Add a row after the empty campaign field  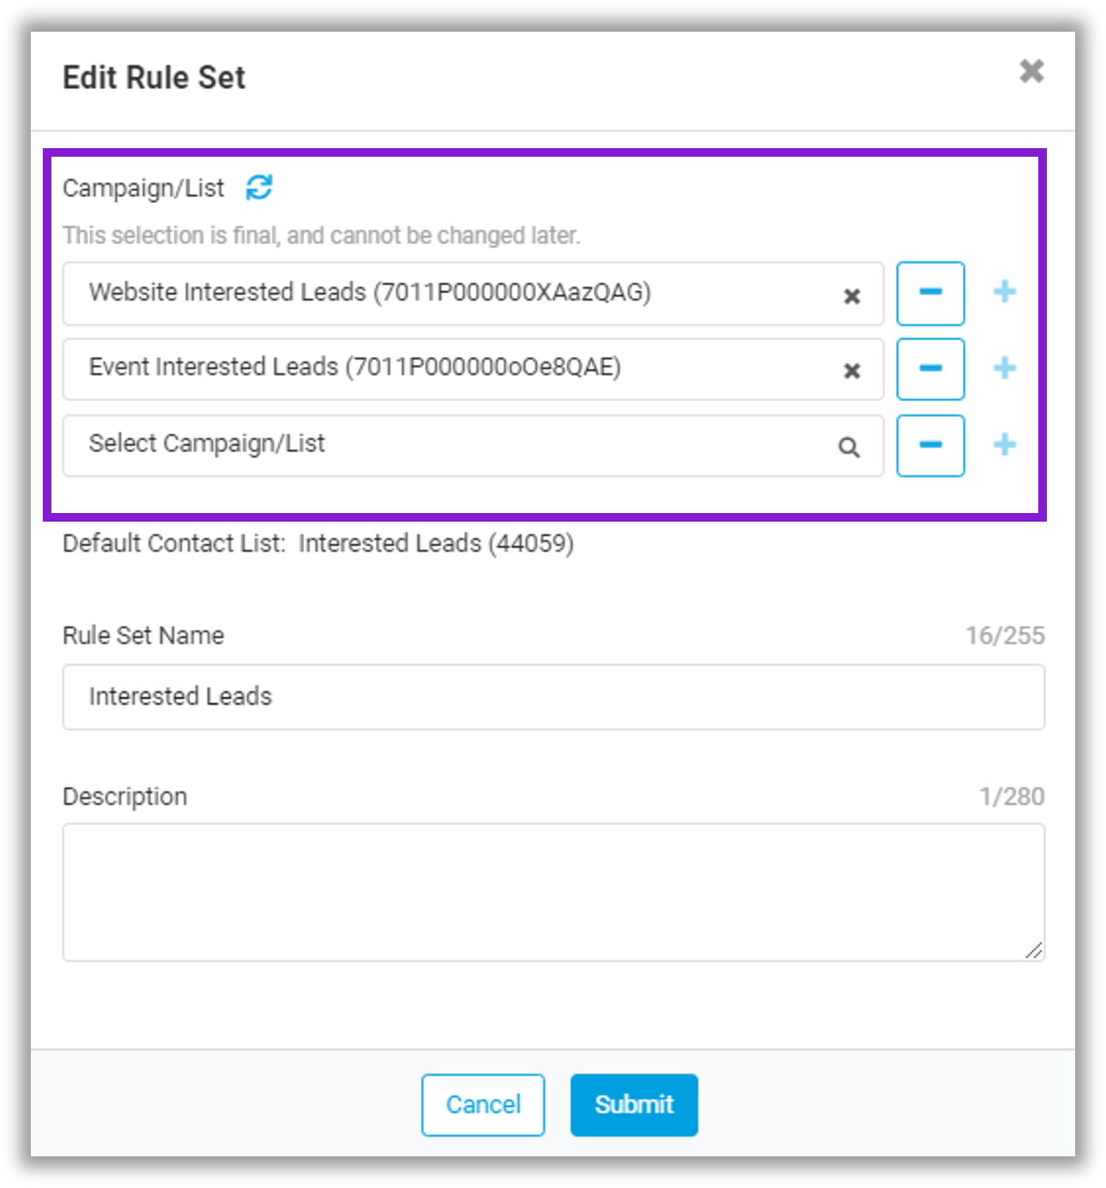tap(1004, 445)
